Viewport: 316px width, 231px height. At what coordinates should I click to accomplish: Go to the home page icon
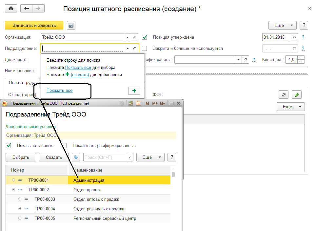[11, 9]
